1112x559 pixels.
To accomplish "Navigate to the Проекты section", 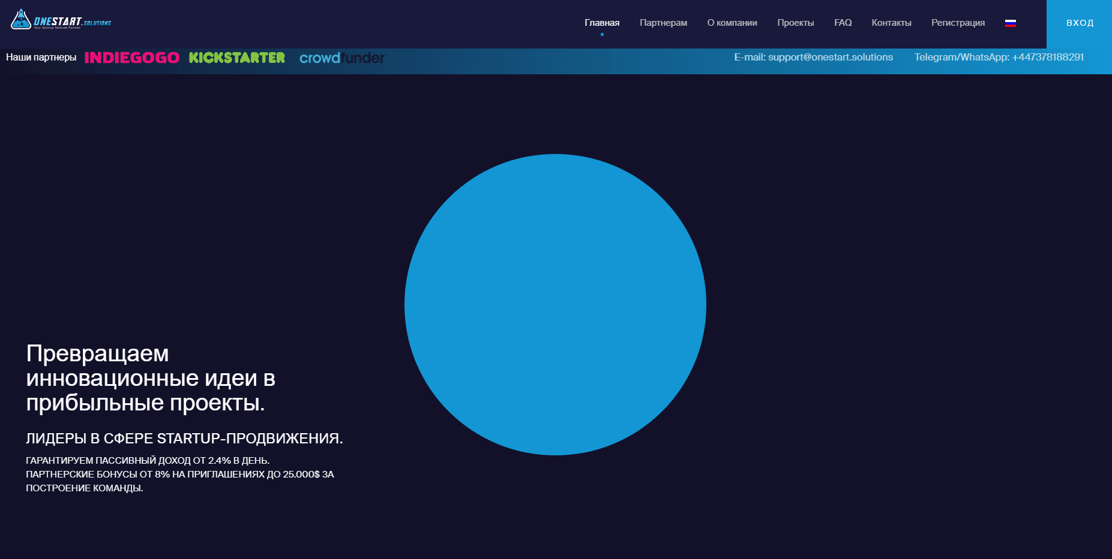I will [795, 23].
